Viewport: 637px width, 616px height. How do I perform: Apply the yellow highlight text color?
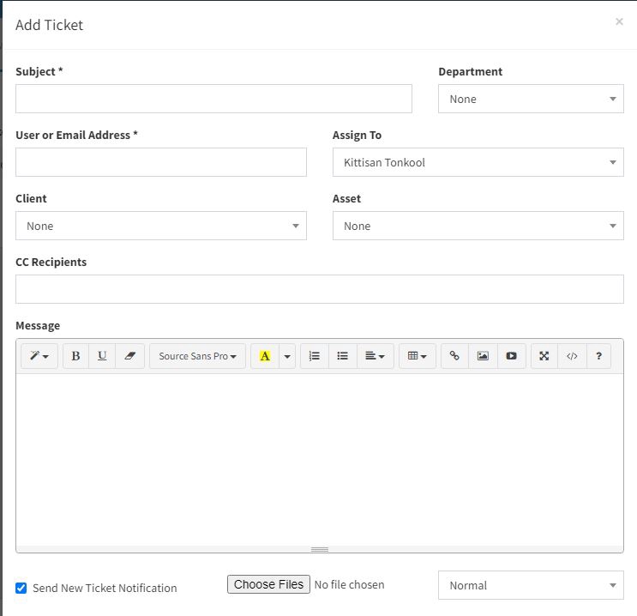coord(264,356)
